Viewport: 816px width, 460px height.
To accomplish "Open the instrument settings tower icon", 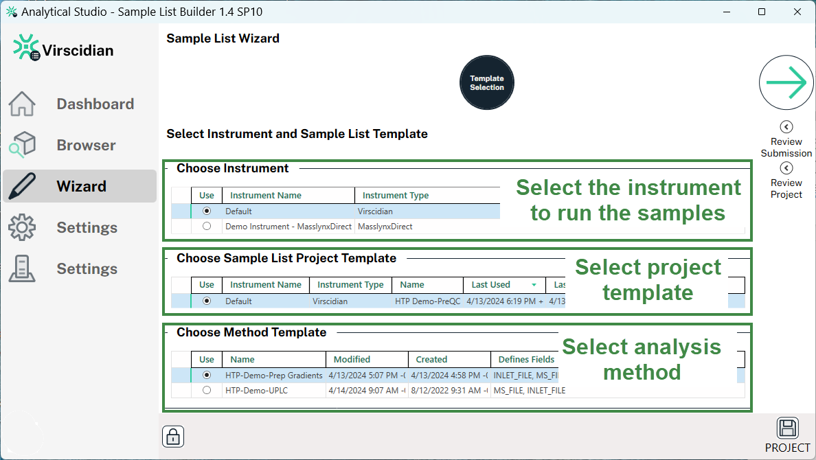I will 22,268.
